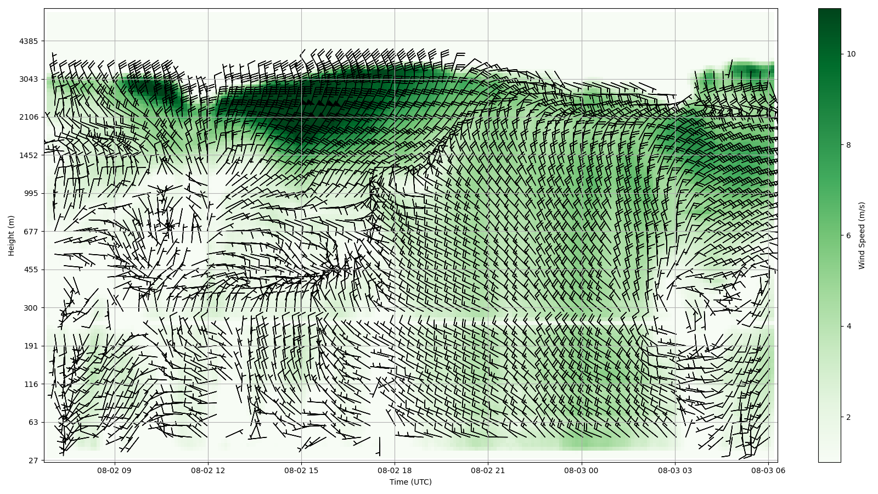
Task: Pick the 300 height tick label
Action: point(31,308)
